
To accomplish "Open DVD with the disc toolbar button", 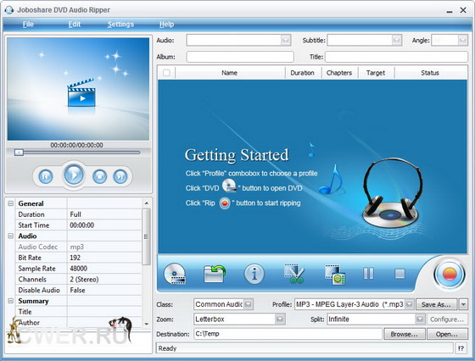I will tap(175, 274).
